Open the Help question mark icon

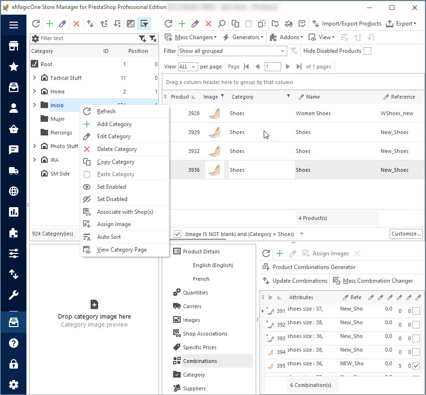(x=14, y=343)
